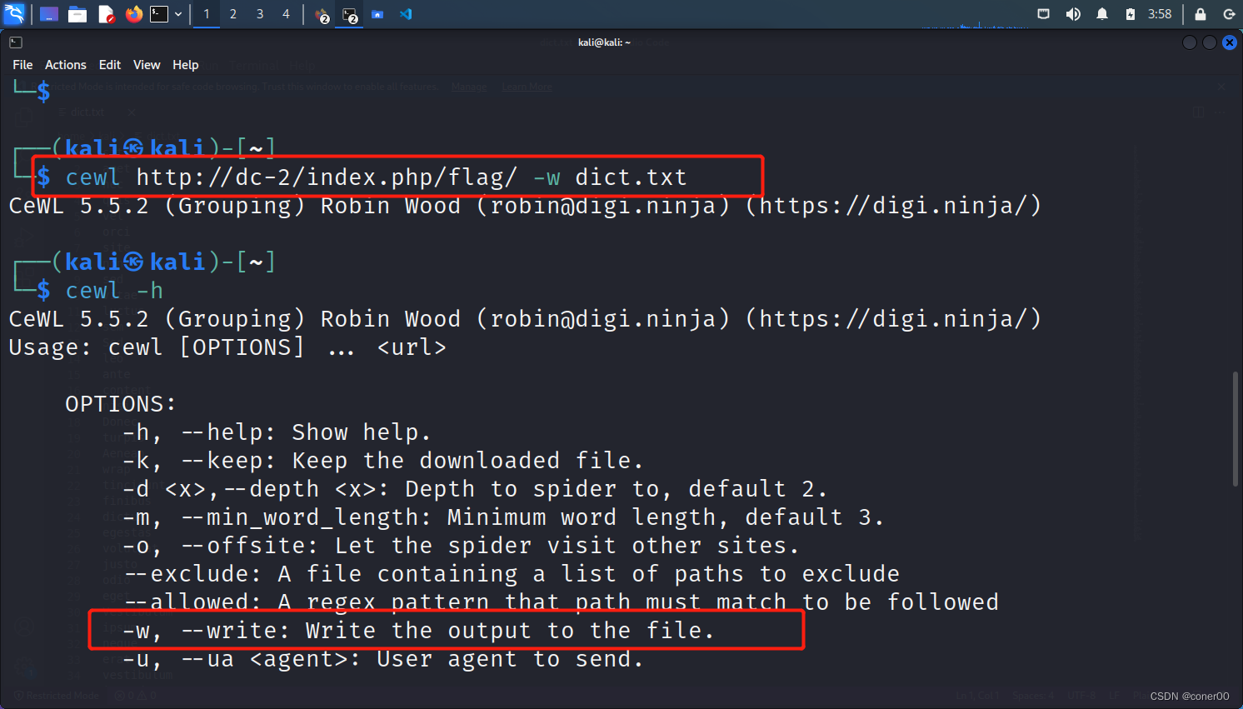Click the '--allowed' regex pattern line
This screenshot has width=1243, height=709.
560,602
